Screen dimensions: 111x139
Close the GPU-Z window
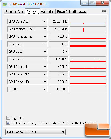click(102, 3)
